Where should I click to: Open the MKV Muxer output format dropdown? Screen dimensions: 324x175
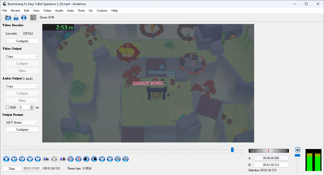point(22,123)
